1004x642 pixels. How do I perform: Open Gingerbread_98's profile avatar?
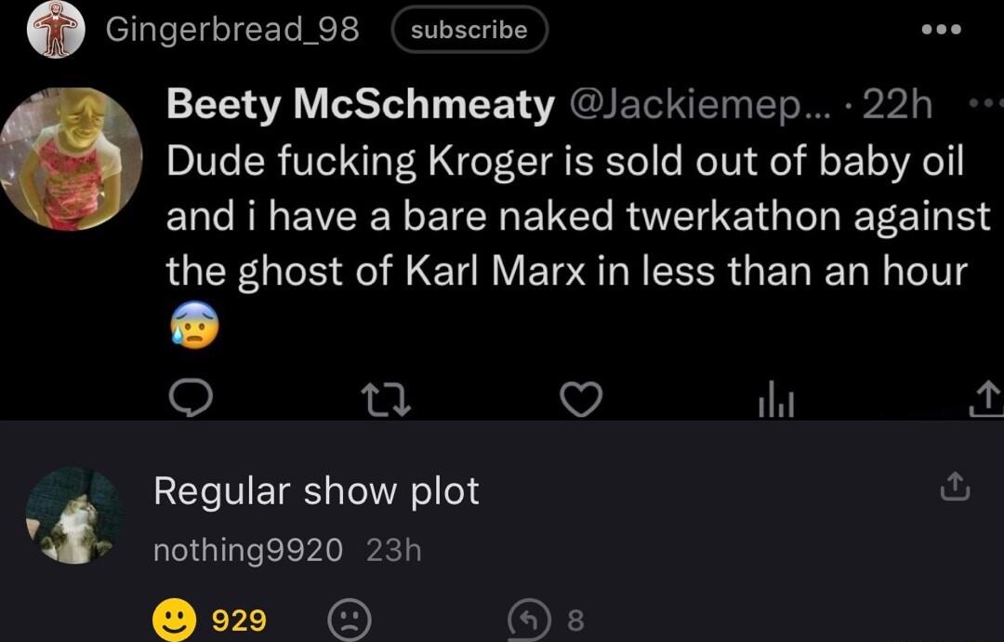(56, 29)
